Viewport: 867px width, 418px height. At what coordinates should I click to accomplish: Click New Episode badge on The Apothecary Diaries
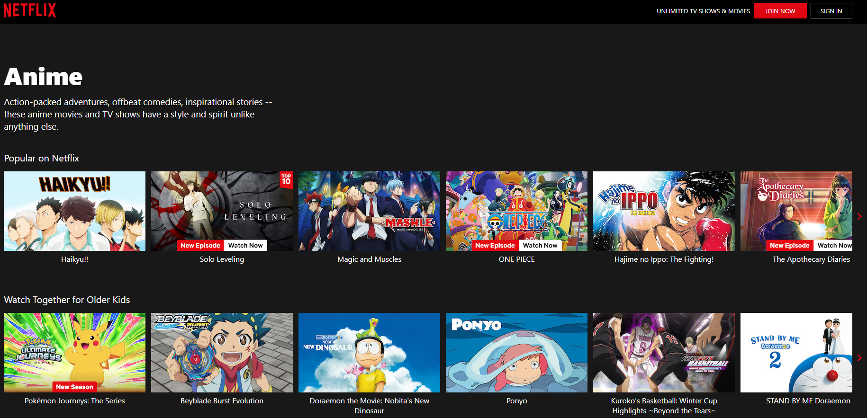pyautogui.click(x=789, y=245)
